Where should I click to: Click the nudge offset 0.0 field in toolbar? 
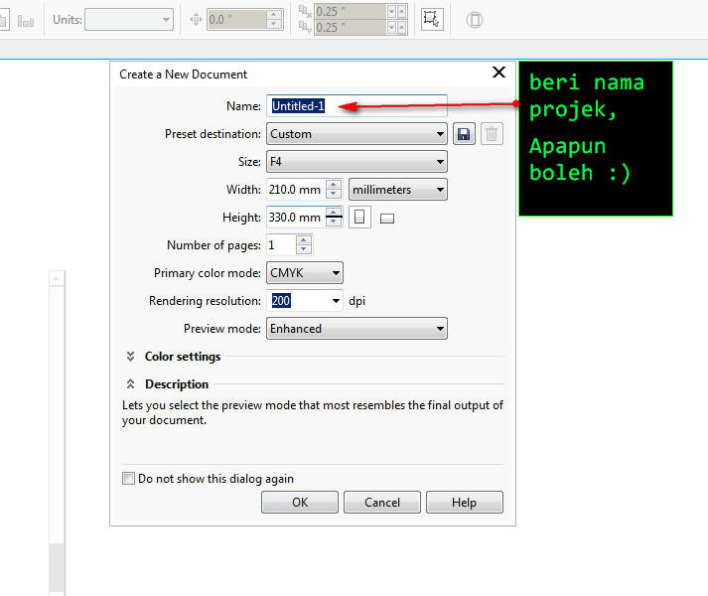click(x=237, y=20)
